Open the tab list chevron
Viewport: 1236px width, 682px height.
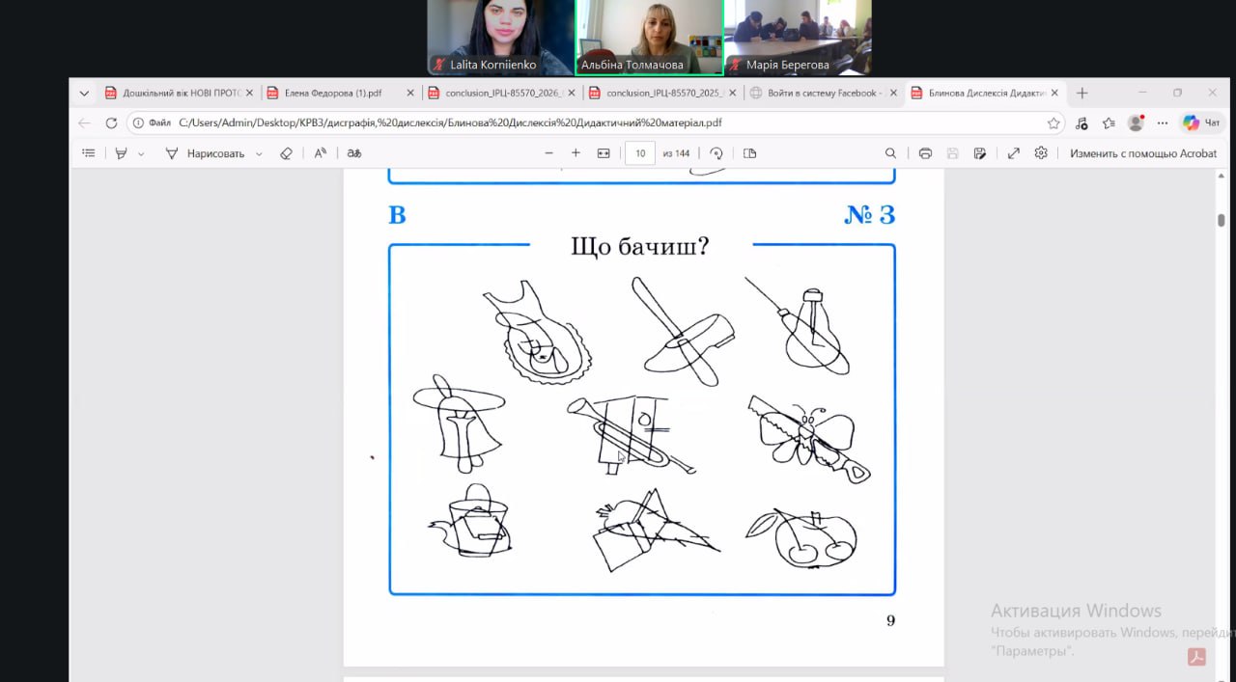coord(84,94)
